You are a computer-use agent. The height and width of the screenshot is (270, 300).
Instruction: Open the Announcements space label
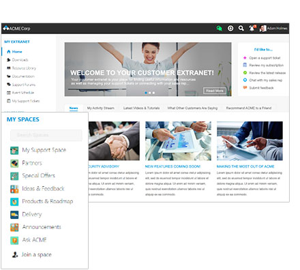42,227
